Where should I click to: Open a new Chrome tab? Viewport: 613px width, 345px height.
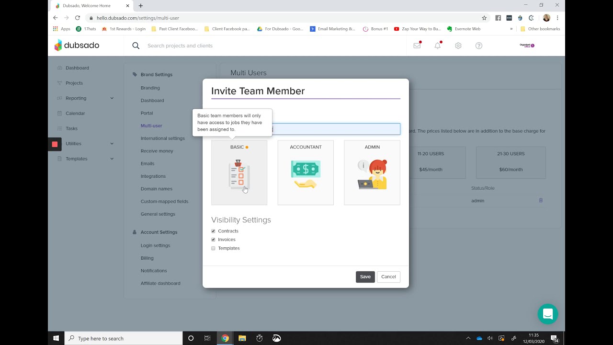coord(140,6)
